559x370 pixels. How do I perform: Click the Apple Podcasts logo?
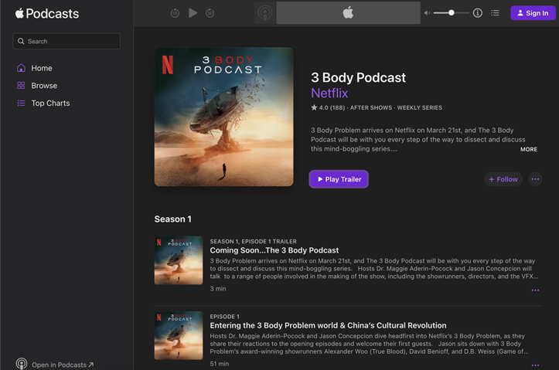46,14
